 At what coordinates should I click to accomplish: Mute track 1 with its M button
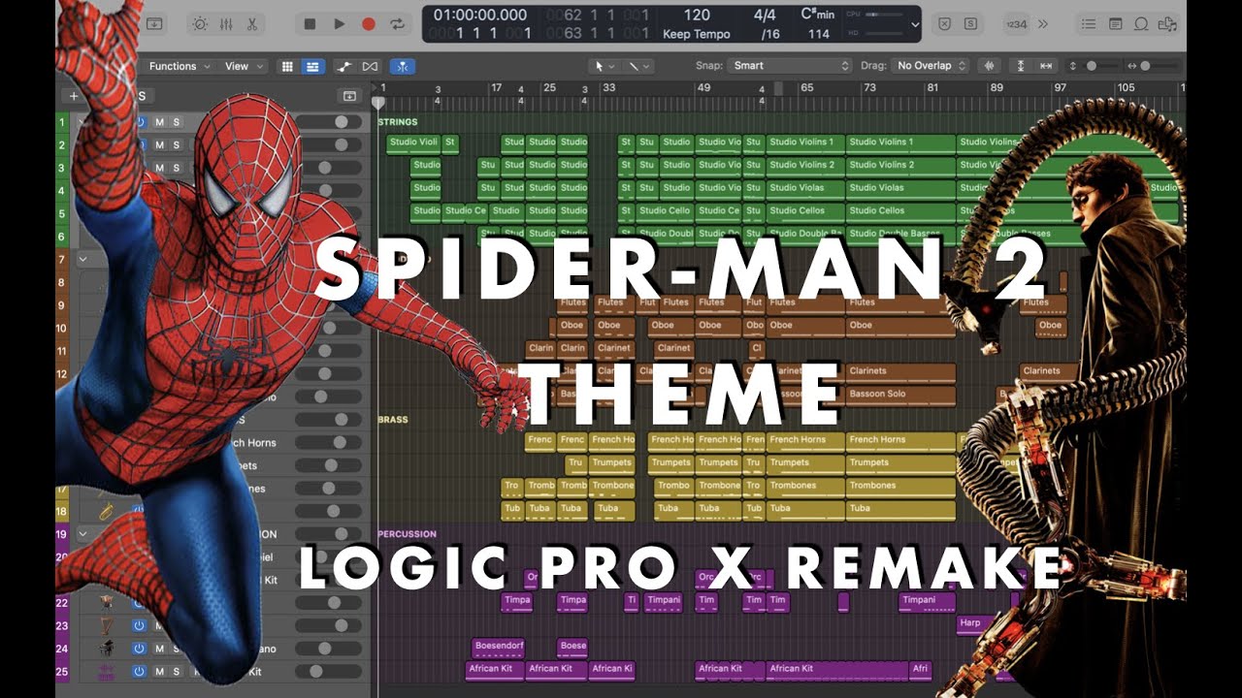click(160, 122)
